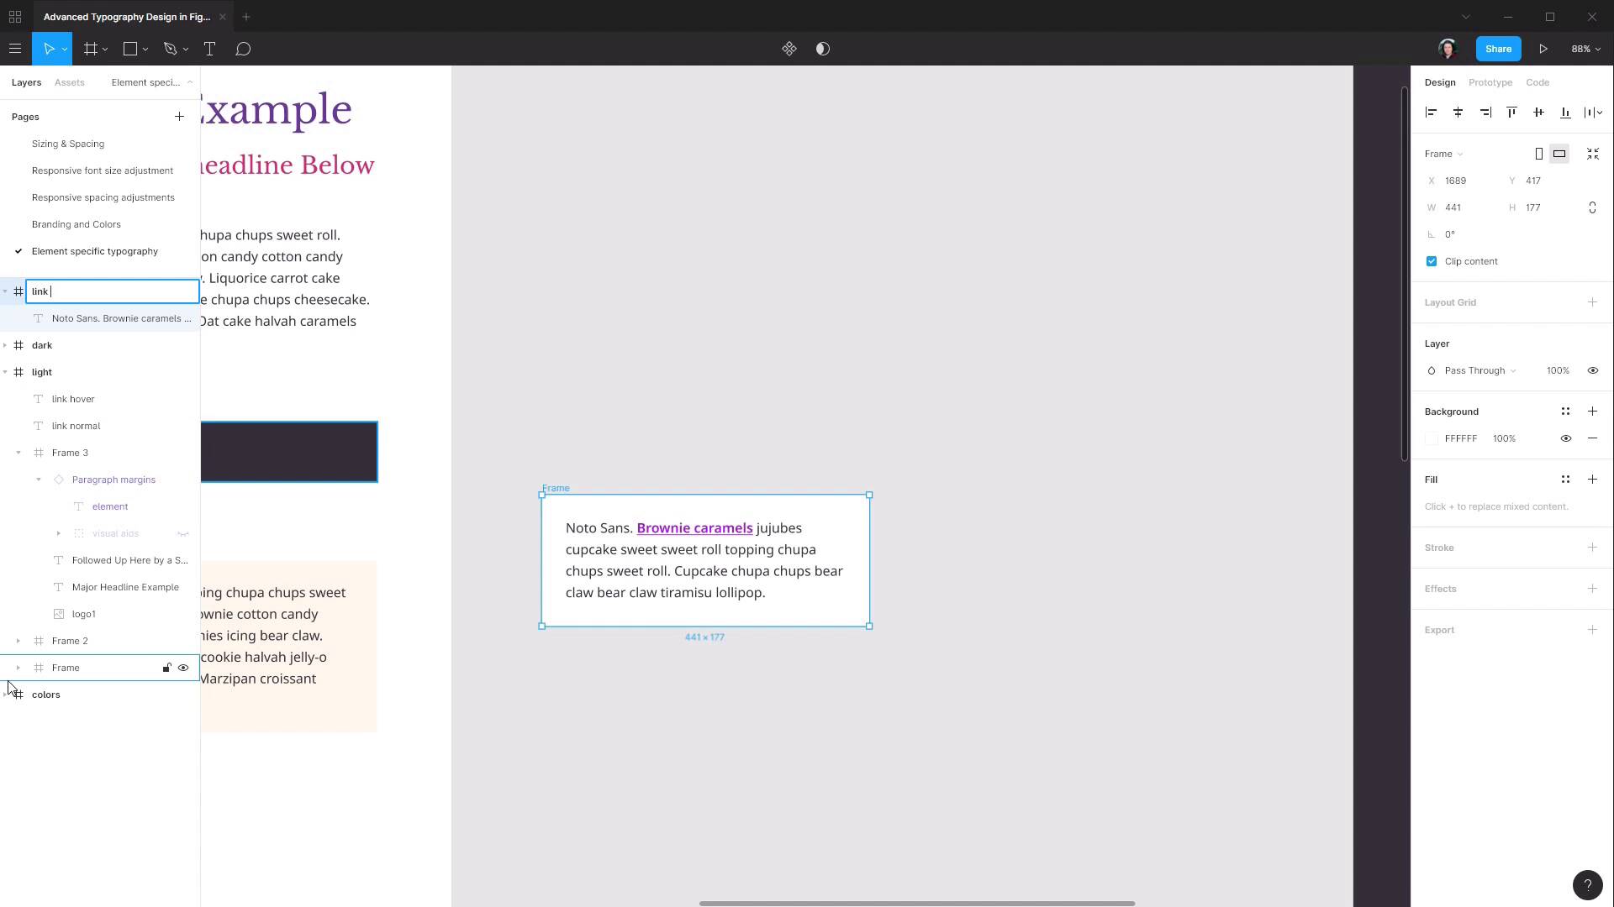The image size is (1614, 907).
Task: Open the Pass Through blend mode dropdown
Action: [1475, 370]
